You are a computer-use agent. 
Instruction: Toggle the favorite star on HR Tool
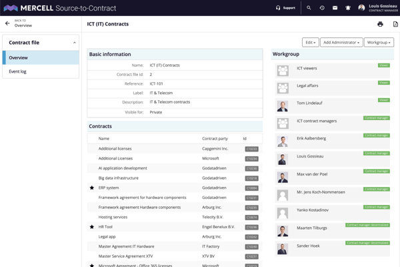pos(92,227)
